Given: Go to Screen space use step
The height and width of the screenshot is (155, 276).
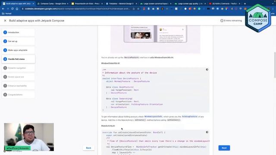Looking at the screenshot, I should pyautogui.click(x=19, y=77).
